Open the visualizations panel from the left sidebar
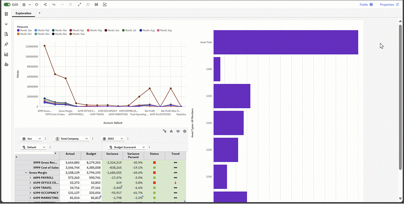The image size is (404, 204). point(6,54)
